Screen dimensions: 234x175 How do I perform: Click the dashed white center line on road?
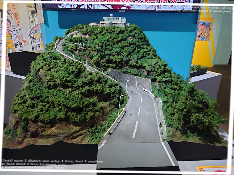click(135, 129)
